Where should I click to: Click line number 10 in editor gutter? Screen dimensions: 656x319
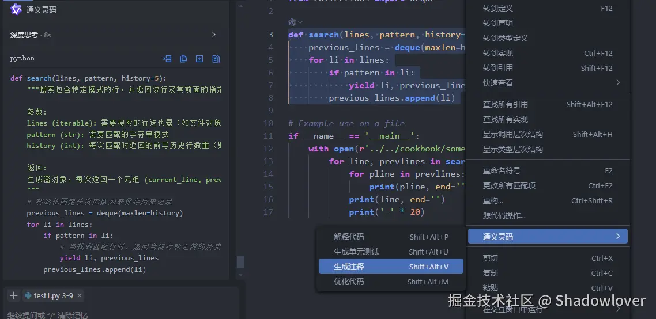[268, 123]
